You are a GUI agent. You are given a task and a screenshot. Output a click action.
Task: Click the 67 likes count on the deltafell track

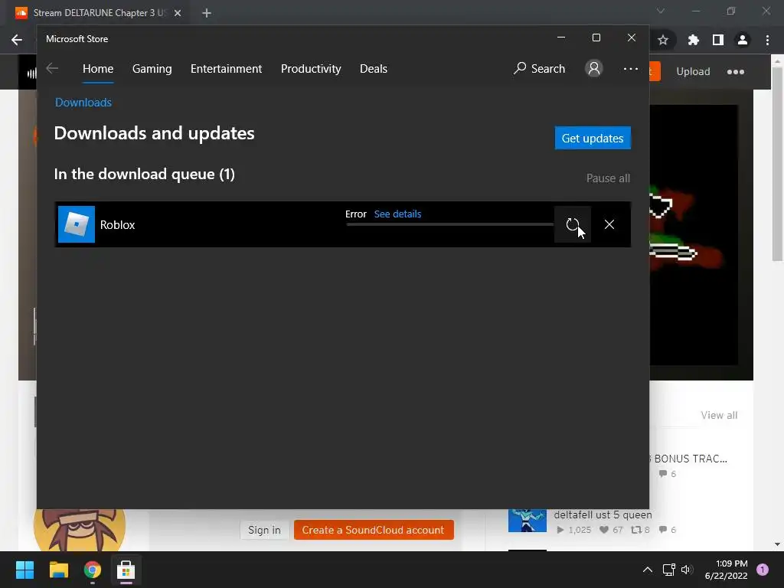pyautogui.click(x=612, y=530)
